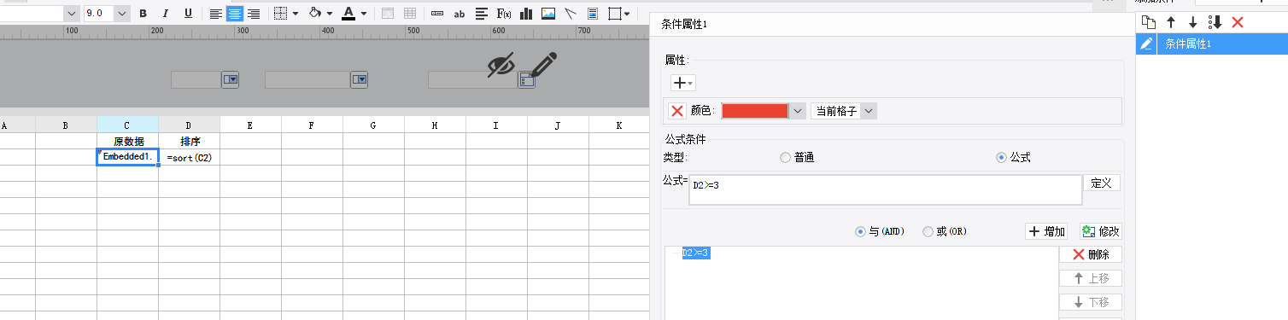
Task: Select cell D2 containing =sort(C2)
Action: (x=189, y=157)
